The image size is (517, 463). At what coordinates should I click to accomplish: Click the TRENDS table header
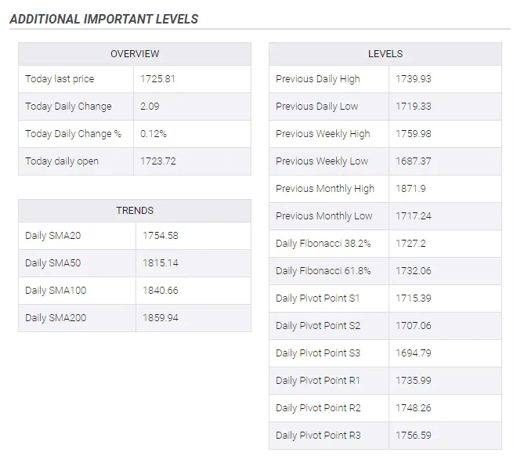[x=135, y=211]
